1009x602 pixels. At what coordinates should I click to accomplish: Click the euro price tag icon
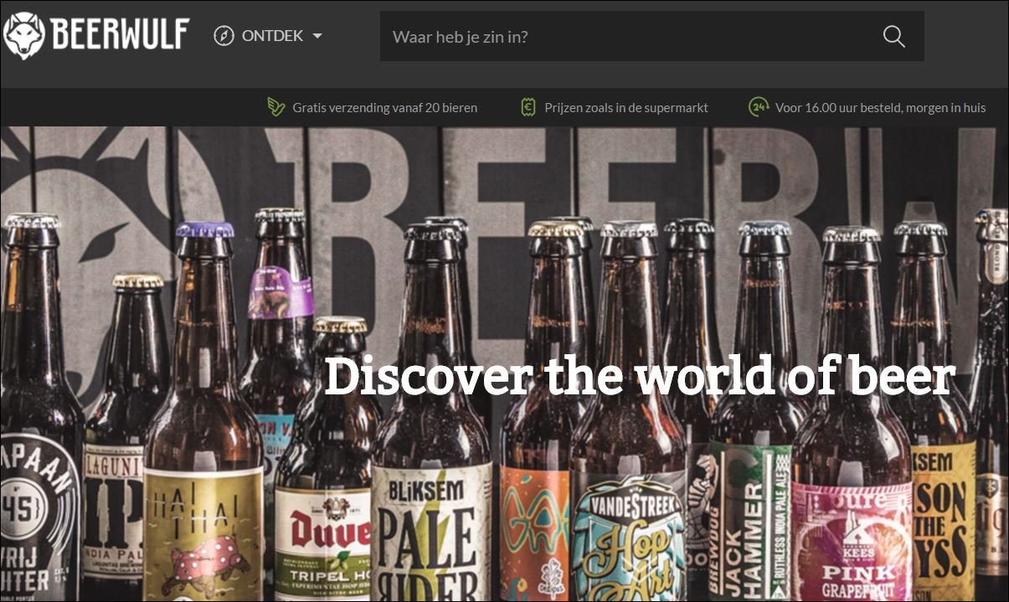[x=528, y=107]
